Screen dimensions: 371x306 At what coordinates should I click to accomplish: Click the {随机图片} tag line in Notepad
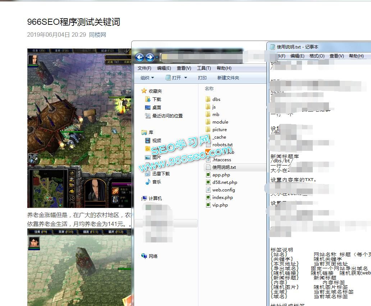[309, 287]
